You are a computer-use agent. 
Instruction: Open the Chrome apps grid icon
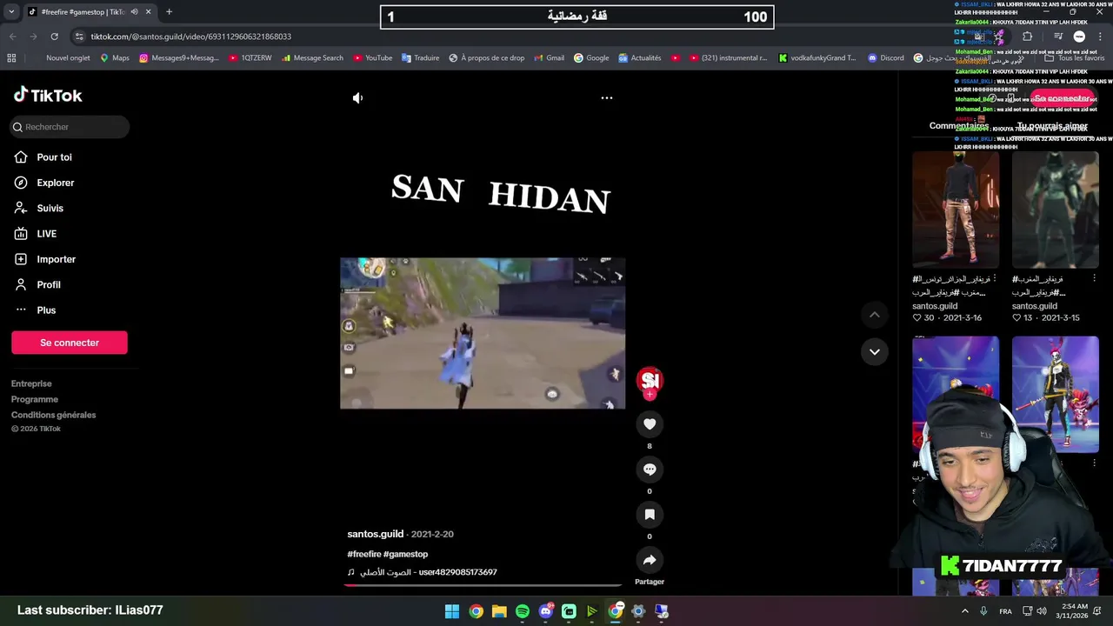[x=11, y=58]
